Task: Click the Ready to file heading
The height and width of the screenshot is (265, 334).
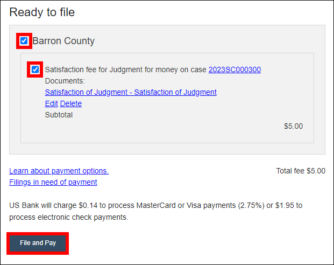Action: (42, 12)
